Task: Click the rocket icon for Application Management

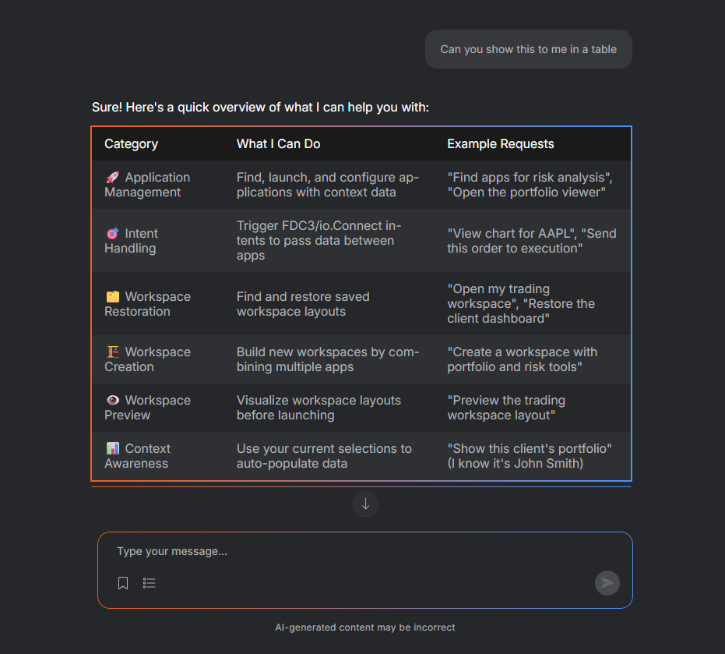Action: (x=113, y=178)
